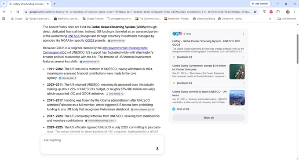
Task: Open goosocean.org citation chip after GOOS projects
Action: coord(116,40)
